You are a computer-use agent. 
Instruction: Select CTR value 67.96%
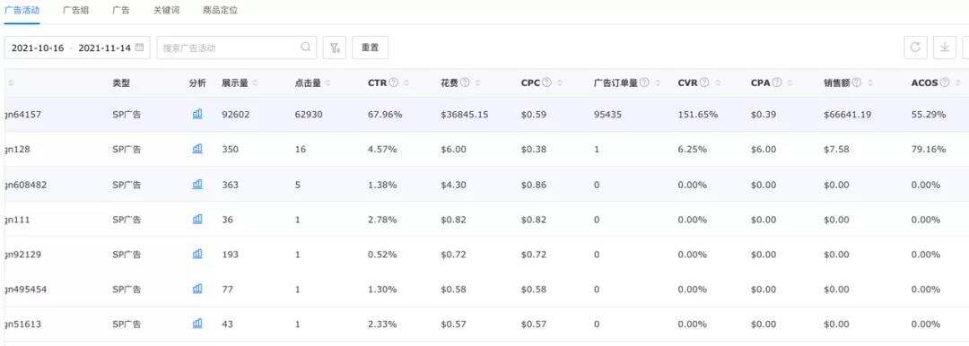pos(385,115)
